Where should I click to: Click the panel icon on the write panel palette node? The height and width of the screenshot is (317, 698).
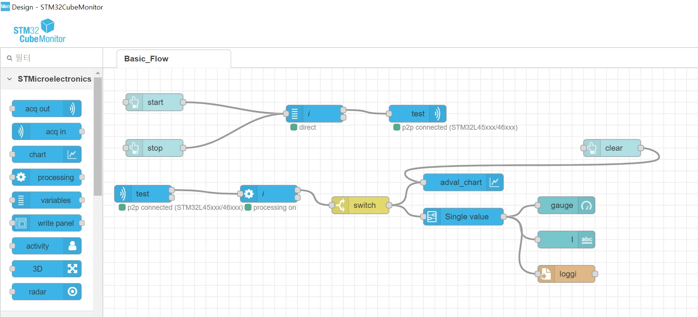tap(21, 223)
